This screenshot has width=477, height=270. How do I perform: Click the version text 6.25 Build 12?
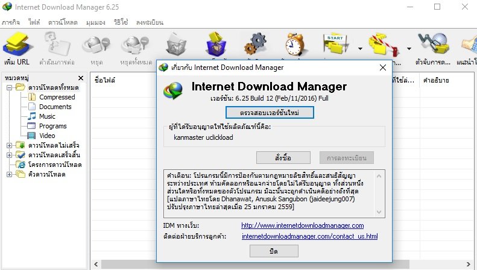tap(269, 98)
